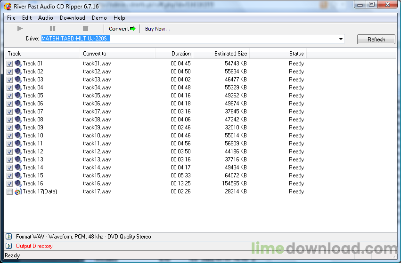The width and height of the screenshot is (401, 263).
Task: Check the Track 17(Data) checkbox
Action: pyautogui.click(x=10, y=191)
